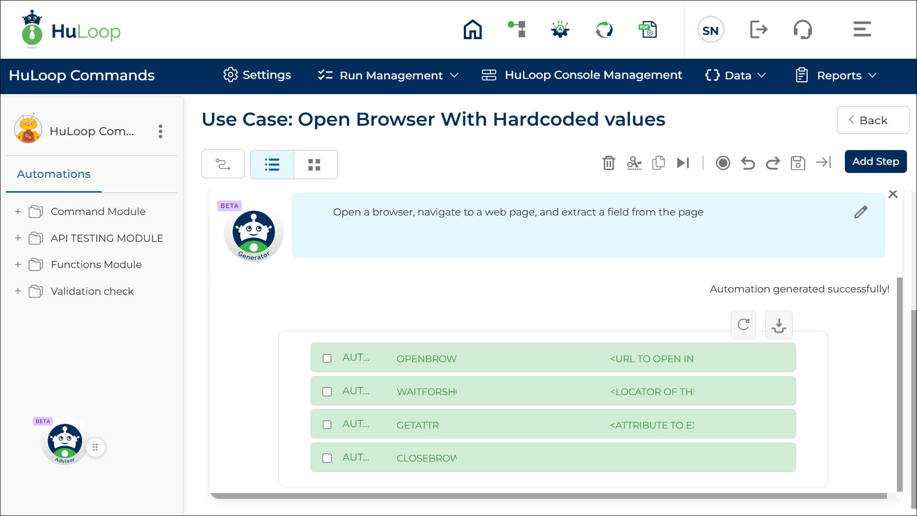Check the OPENBROW step checkbox
The height and width of the screenshot is (516, 917).
pyautogui.click(x=327, y=358)
